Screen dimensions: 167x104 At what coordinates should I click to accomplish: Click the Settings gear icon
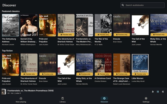pyautogui.click(x=146, y=98)
